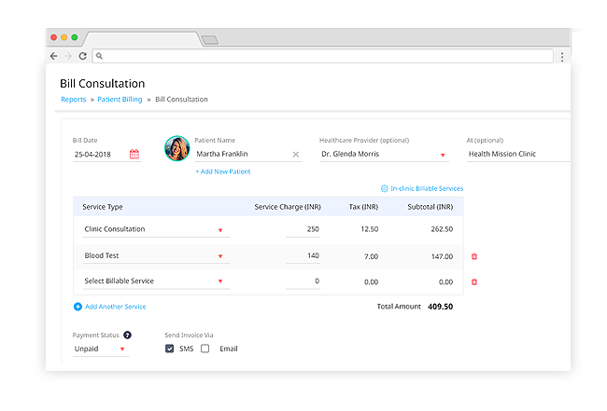The height and width of the screenshot is (411, 607).
Task: Expand the Blood Test service dropdown
Action: [220, 255]
